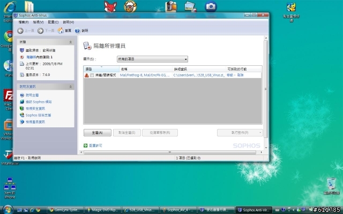Click the Sophos 技術支援 technical support link
This screenshot has width=343, height=214.
point(38,115)
